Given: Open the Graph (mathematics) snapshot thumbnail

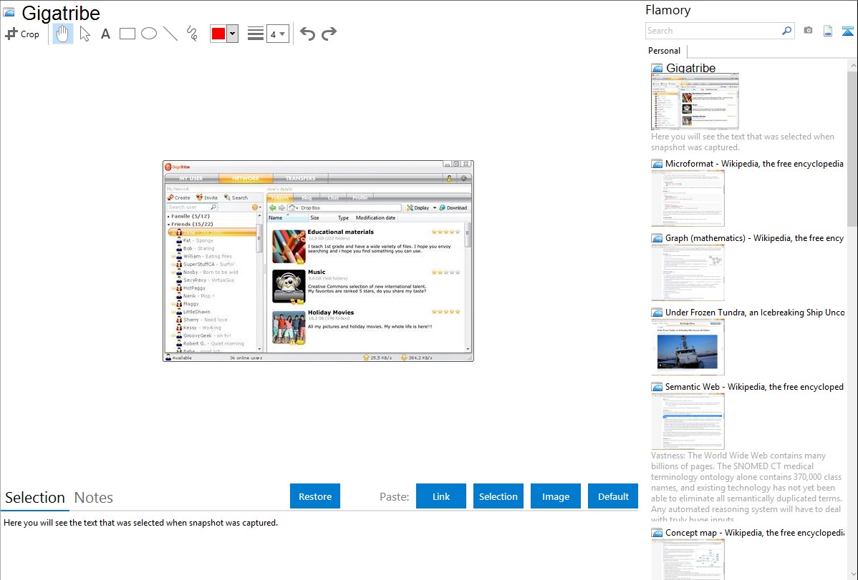Looking at the screenshot, I should (x=688, y=272).
